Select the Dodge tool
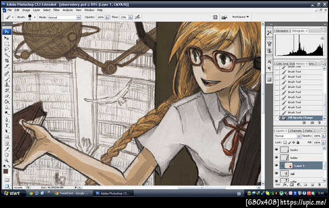Image resolution: width=329 pixels, height=208 pixels. pos(7,113)
